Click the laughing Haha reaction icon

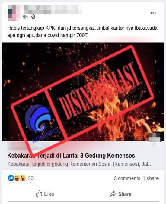(x=17, y=178)
